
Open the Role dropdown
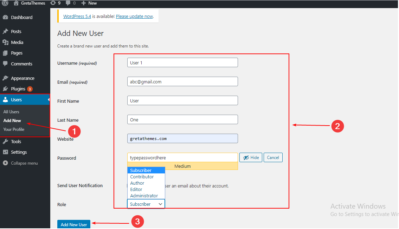(x=146, y=204)
